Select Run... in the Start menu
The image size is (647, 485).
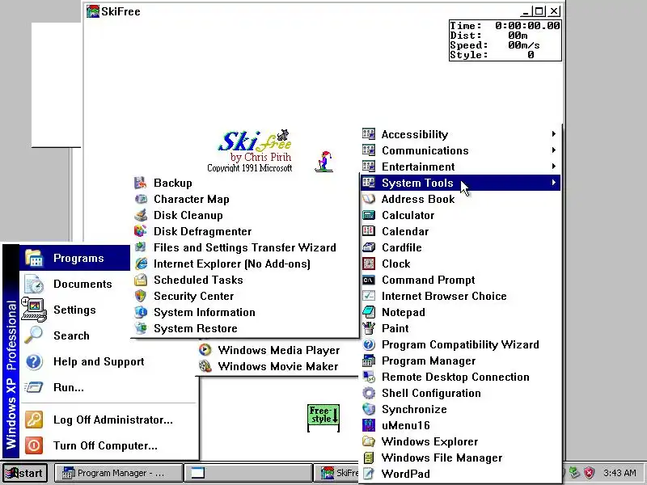pyautogui.click(x=109, y=387)
